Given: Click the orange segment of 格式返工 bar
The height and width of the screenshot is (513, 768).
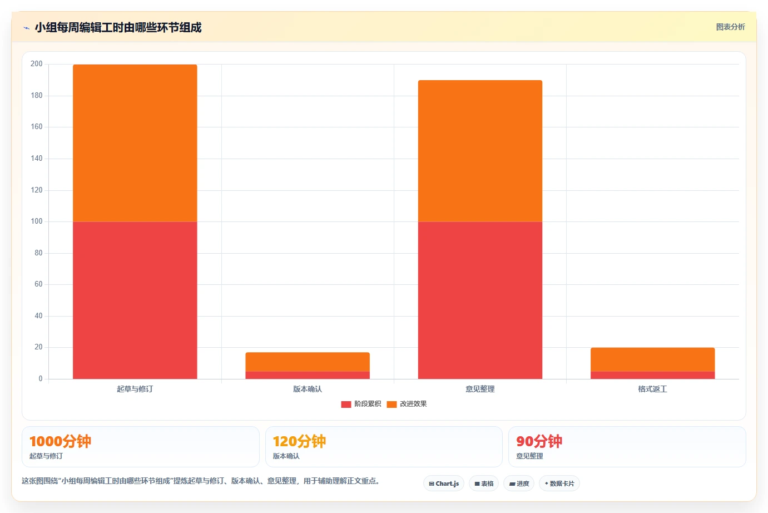Looking at the screenshot, I should point(653,359).
